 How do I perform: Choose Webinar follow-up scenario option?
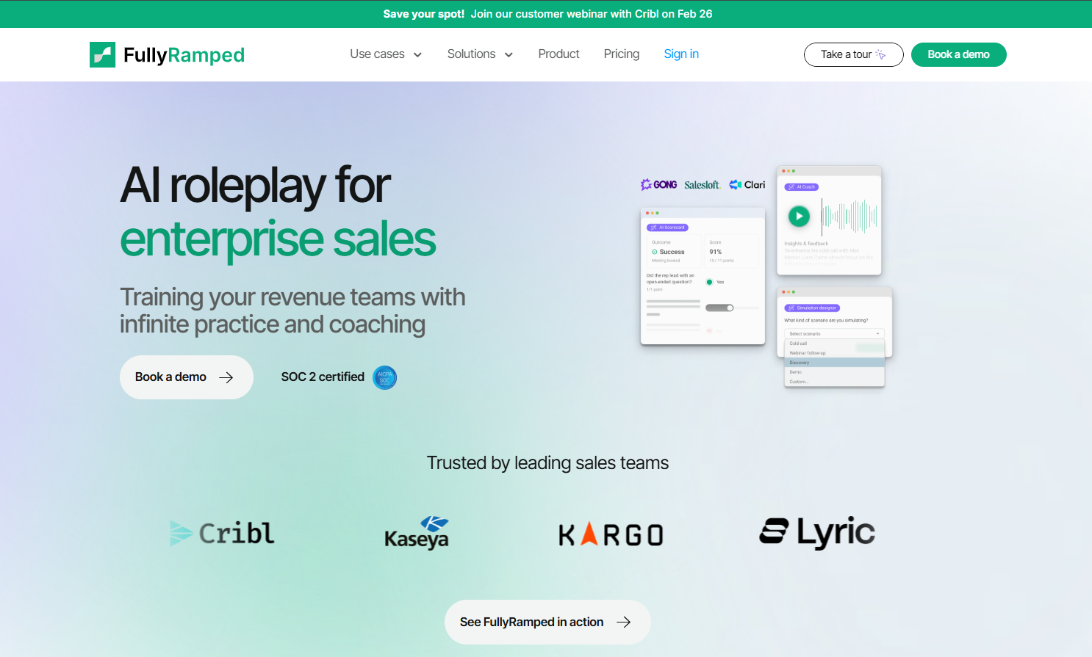click(x=834, y=353)
